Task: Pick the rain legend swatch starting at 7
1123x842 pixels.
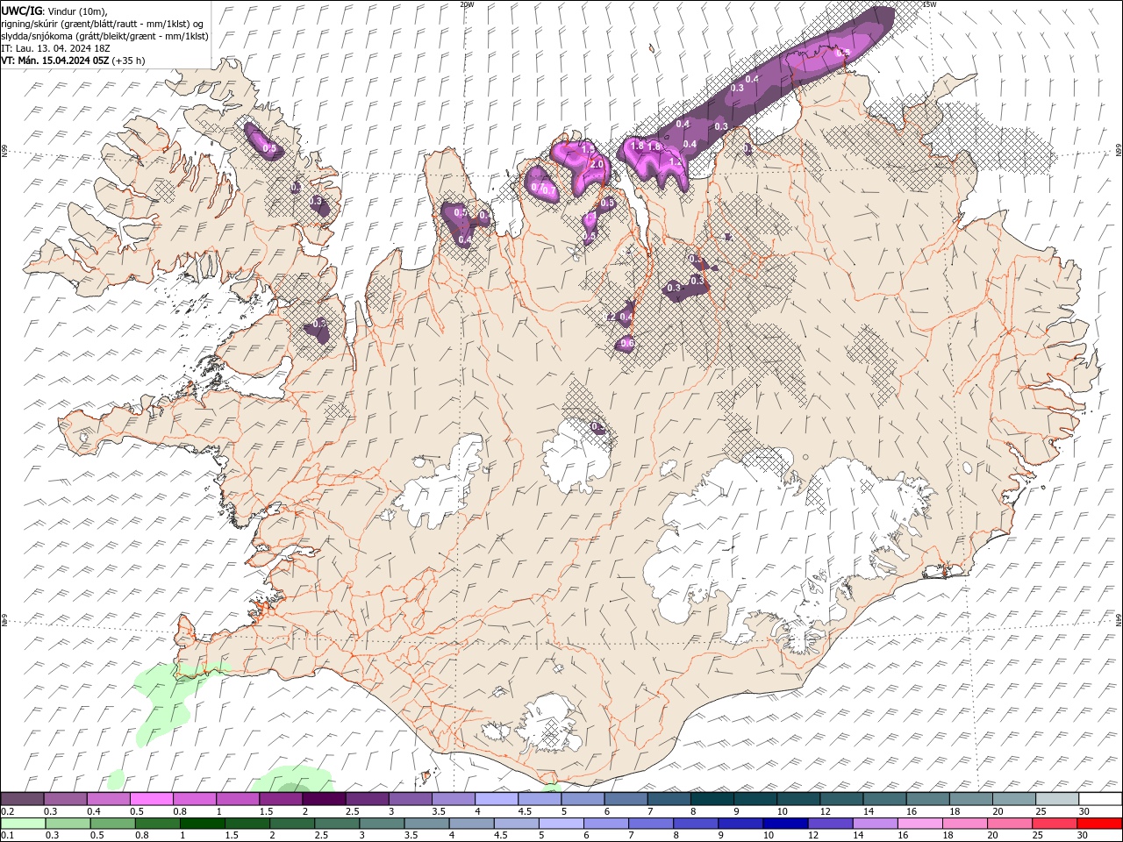Action: [651, 824]
